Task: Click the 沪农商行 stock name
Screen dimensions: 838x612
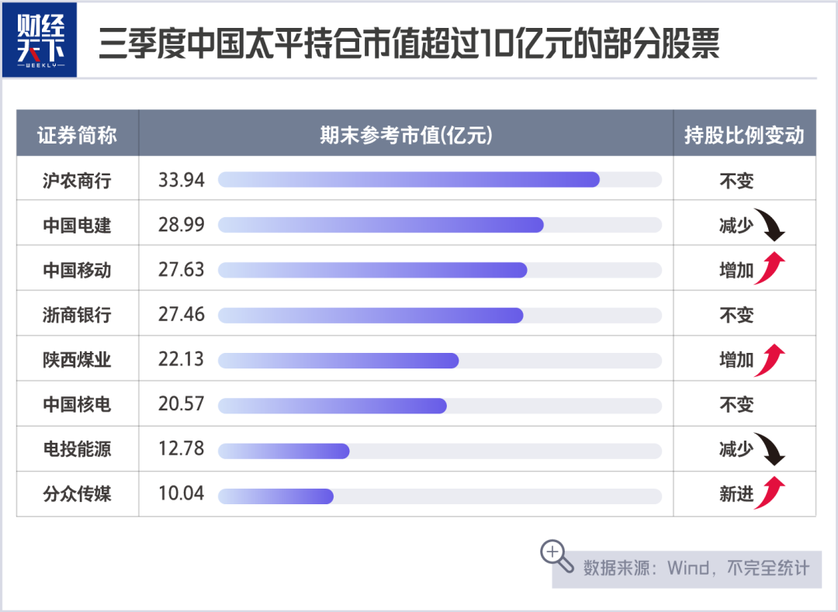Action: pyautogui.click(x=78, y=181)
